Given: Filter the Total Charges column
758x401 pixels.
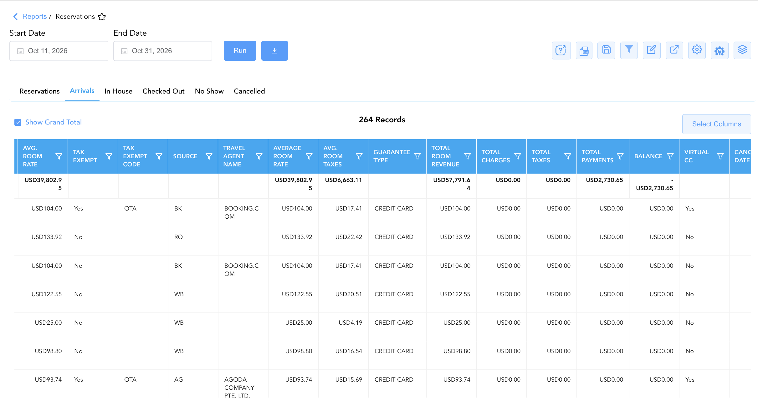Looking at the screenshot, I should (517, 156).
